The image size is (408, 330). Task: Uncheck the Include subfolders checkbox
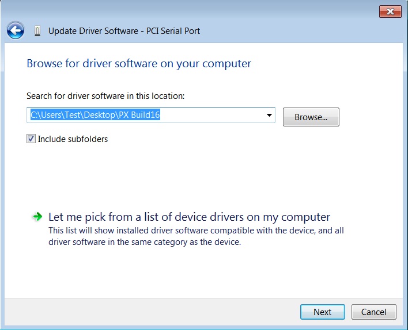pos(31,139)
